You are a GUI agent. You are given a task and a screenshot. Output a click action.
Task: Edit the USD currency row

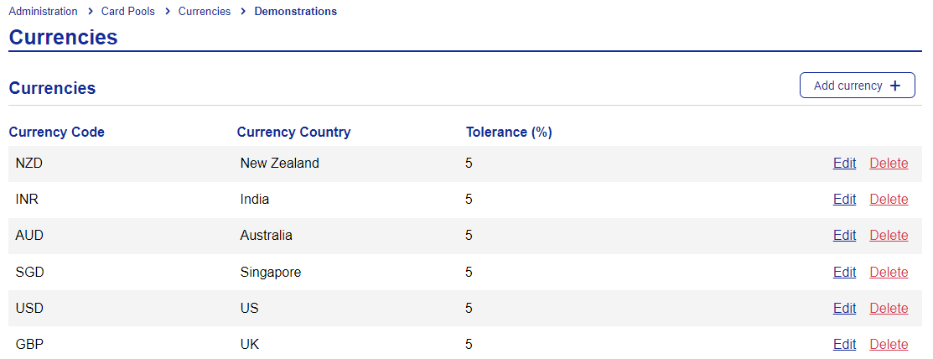[844, 309]
